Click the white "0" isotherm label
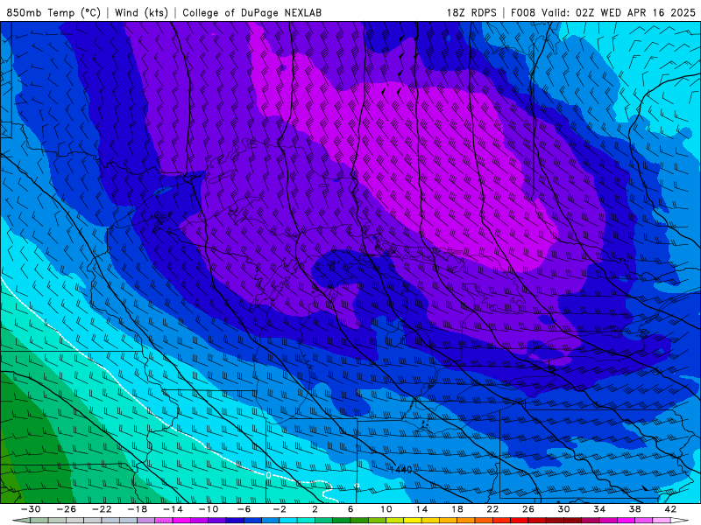This screenshot has width=701, height=525. pos(268,475)
